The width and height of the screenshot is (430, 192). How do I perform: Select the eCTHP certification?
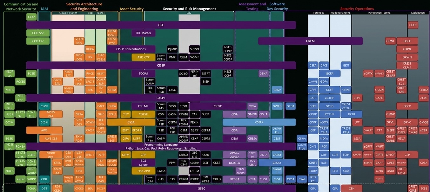pos(330,98)
